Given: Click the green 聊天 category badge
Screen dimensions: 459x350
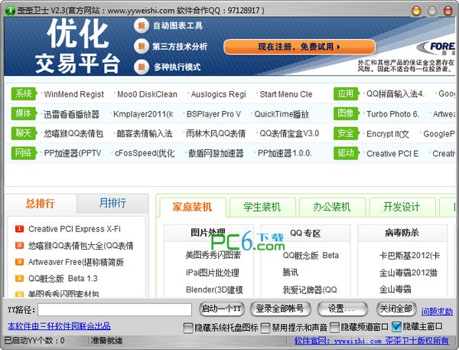Looking at the screenshot, I should 24,133.
